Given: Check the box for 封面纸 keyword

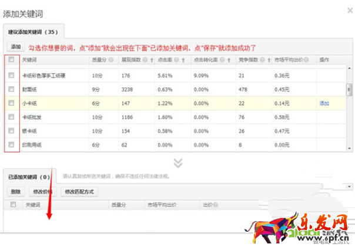Looking at the screenshot, I should pyautogui.click(x=11, y=89).
